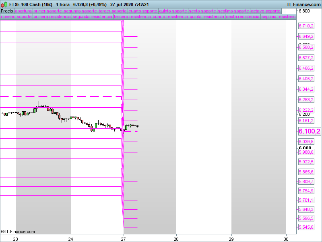Image resolution: width=322 pixels, height=242 pixels.
Task: Pick the septima resistencia label
Action: 279,17
